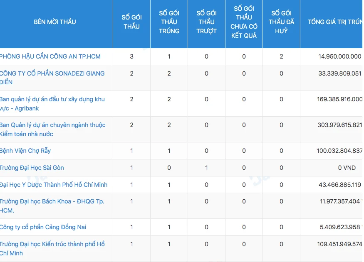Screen dimensions: 364x262
Task: Open CÔNG TY CỔ PHẦN SONADEZI GIANG ĐIỀN link
Action: pyautogui.click(x=52, y=78)
